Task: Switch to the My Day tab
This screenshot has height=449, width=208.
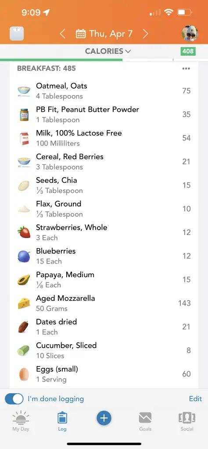Action: tap(21, 421)
